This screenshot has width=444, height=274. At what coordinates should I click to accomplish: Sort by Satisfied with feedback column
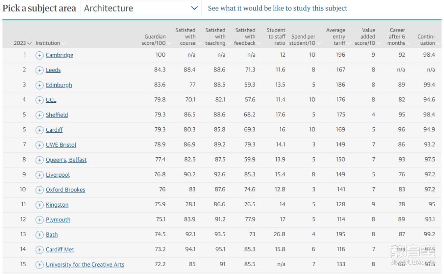pos(247,37)
